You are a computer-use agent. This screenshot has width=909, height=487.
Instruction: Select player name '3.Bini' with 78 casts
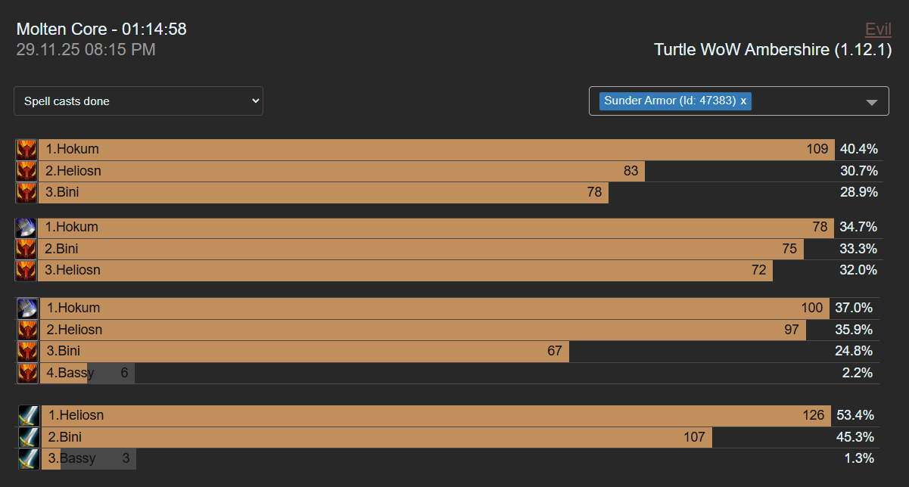tap(62, 193)
